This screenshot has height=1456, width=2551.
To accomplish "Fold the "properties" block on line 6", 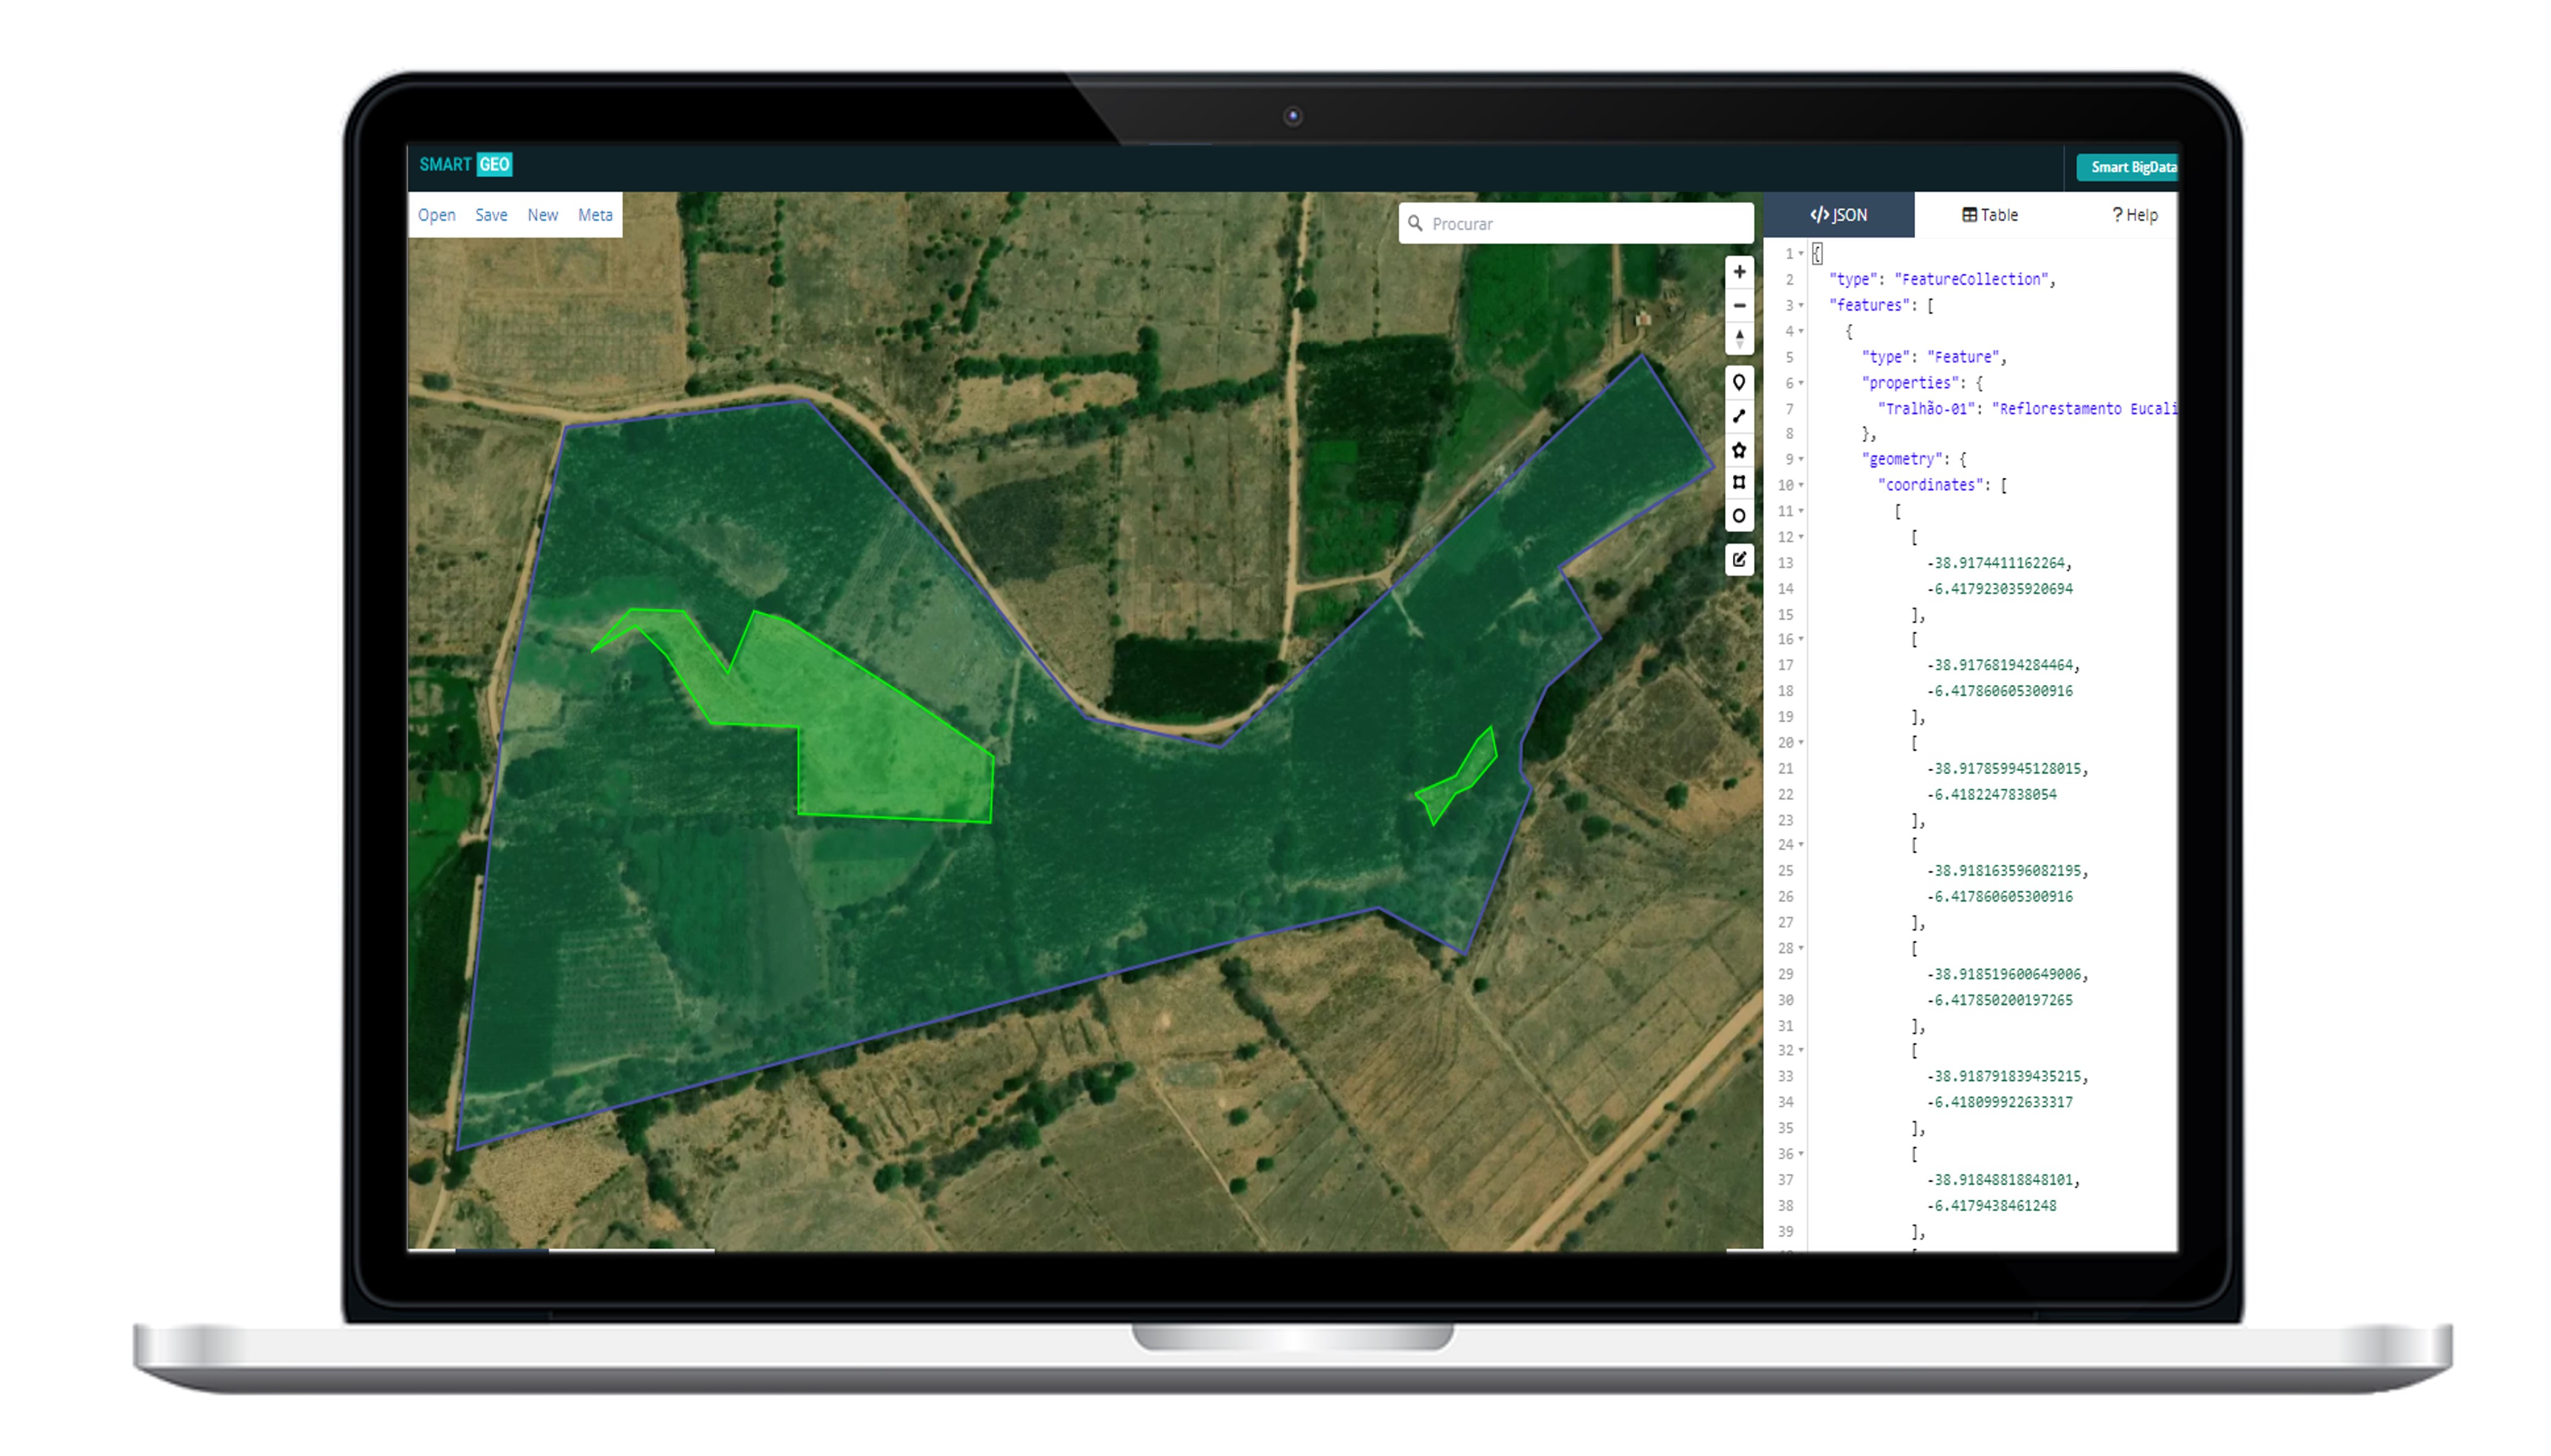I will [1801, 383].
